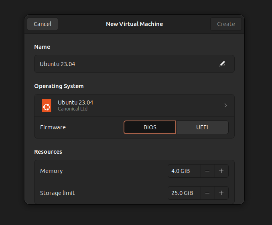Increase Memory with the plus button
272x225 pixels.
(221, 171)
